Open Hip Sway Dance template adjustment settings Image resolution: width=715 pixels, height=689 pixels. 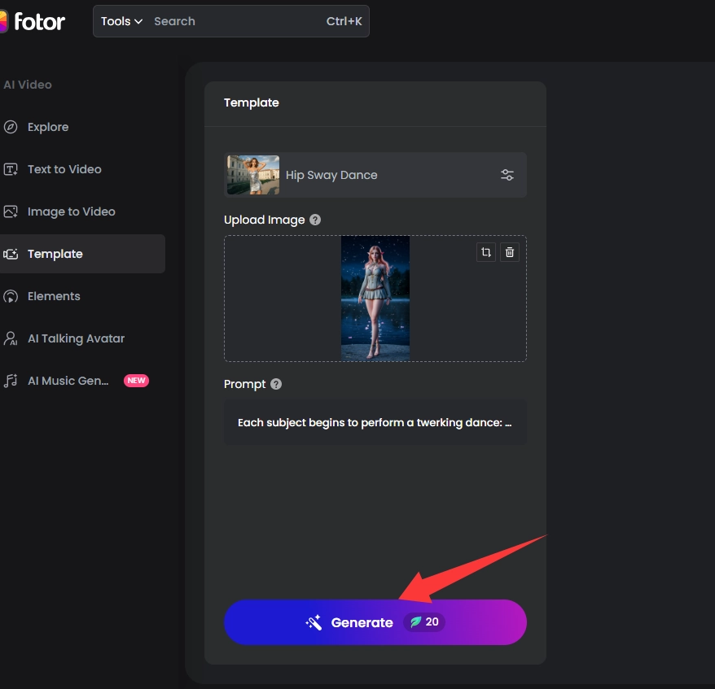507,175
